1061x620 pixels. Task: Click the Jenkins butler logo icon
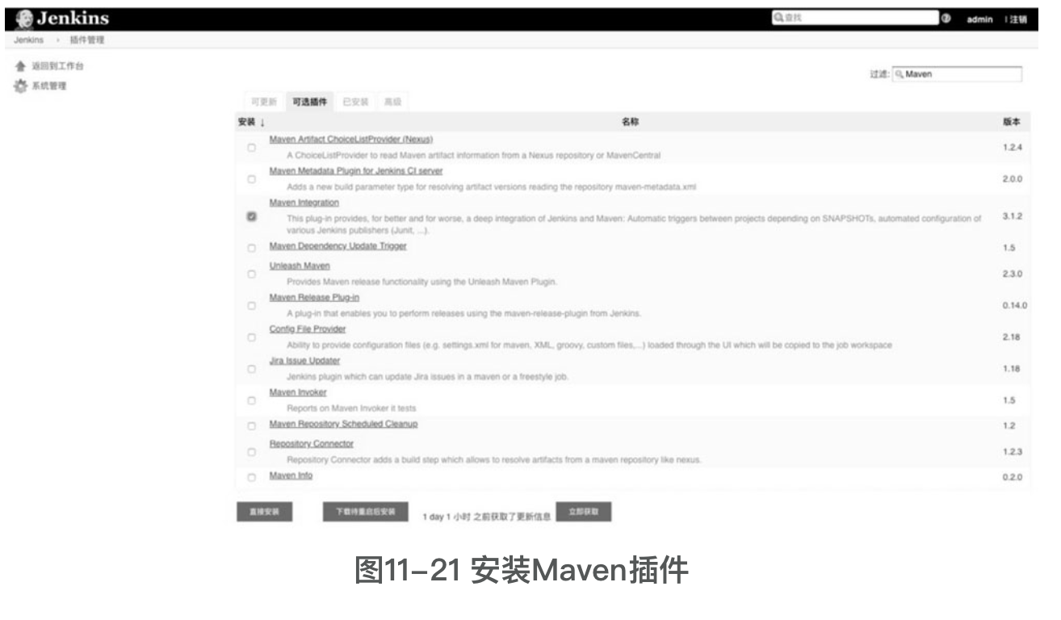24,19
